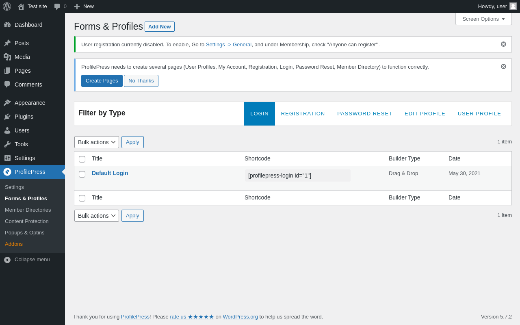Image resolution: width=520 pixels, height=325 pixels.
Task: Switch to the User Profile tab
Action: pyautogui.click(x=479, y=114)
